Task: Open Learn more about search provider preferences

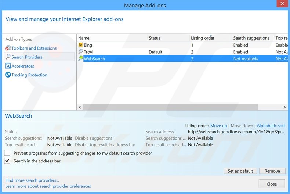Action: [x=48, y=186]
